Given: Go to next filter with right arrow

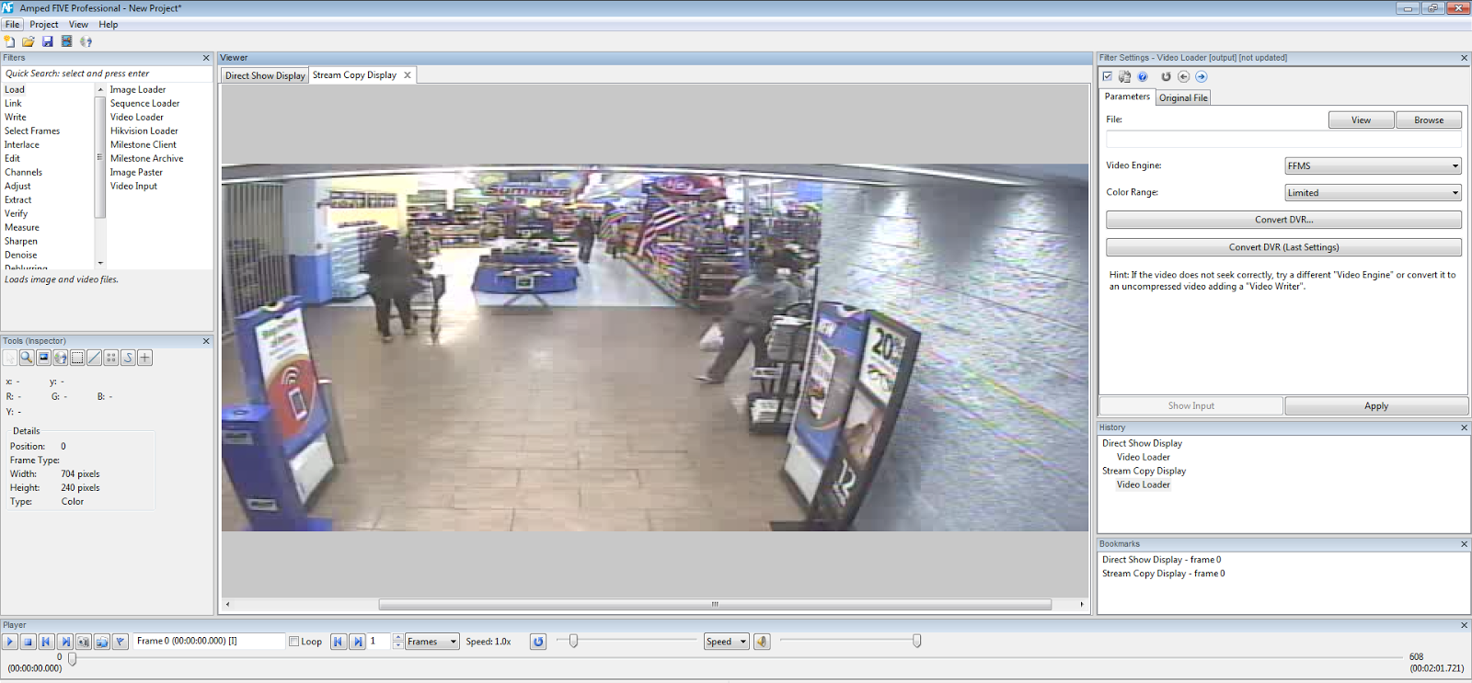Looking at the screenshot, I should point(1201,77).
